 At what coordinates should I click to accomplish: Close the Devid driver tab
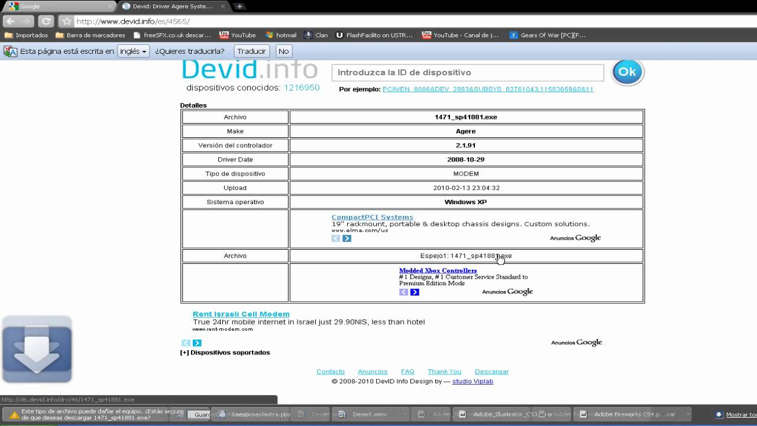(224, 7)
